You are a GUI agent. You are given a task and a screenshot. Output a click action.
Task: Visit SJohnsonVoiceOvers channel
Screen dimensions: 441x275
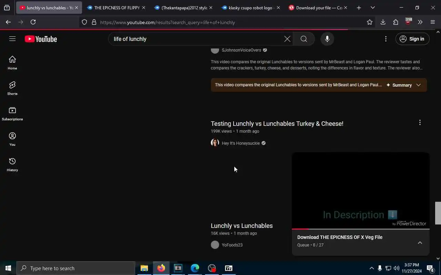tap(242, 50)
